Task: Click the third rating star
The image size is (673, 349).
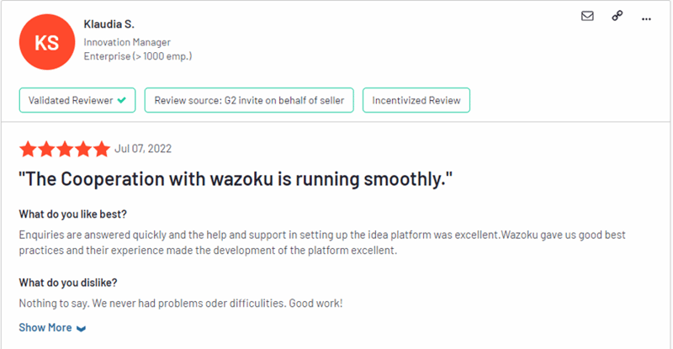Action: point(65,149)
